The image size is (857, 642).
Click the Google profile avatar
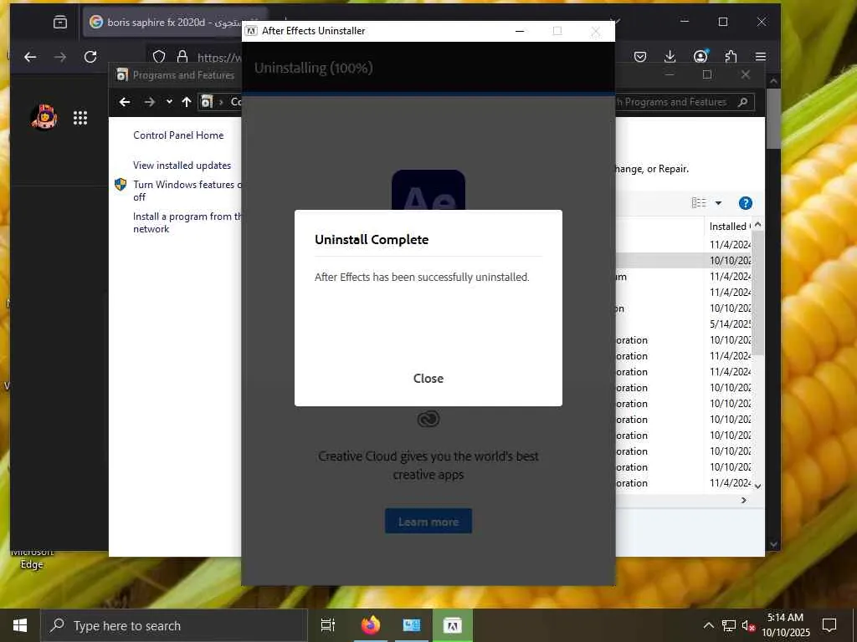(x=44, y=117)
